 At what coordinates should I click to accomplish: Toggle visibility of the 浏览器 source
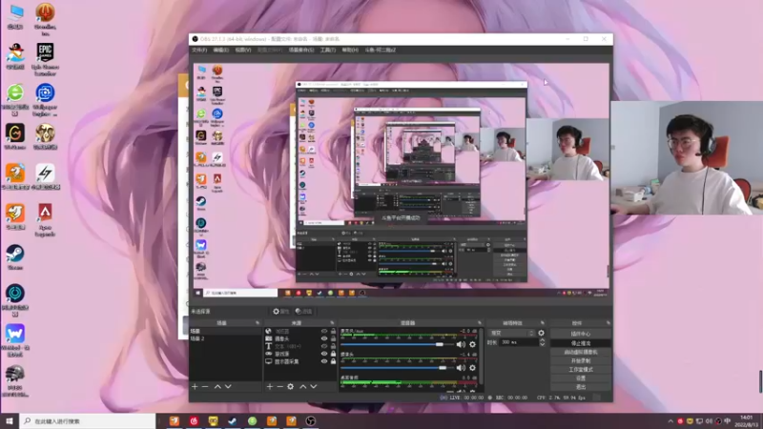click(x=324, y=331)
